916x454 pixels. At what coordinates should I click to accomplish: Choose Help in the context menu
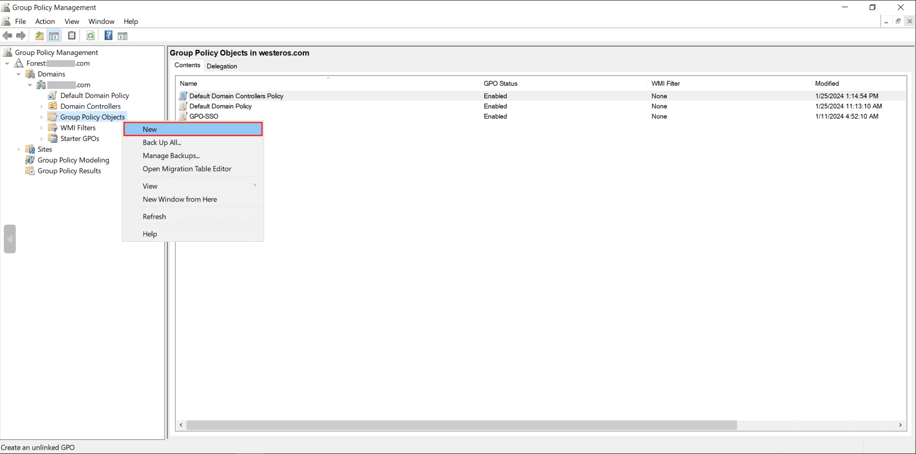click(x=193, y=234)
